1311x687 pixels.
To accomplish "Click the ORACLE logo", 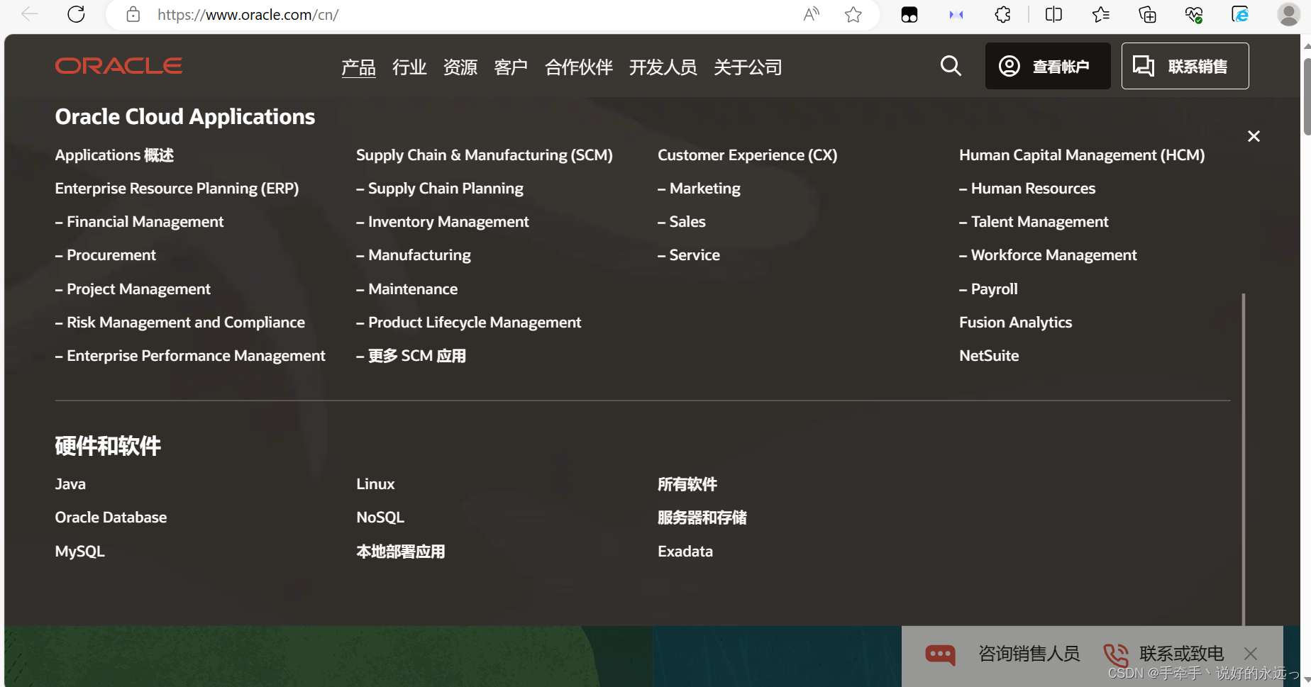I will click(118, 65).
